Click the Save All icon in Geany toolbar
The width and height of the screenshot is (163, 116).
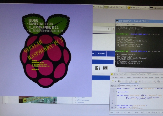[x=130, y=81]
